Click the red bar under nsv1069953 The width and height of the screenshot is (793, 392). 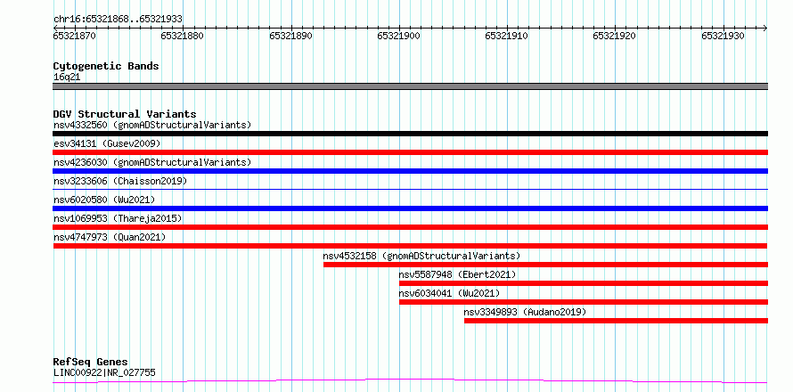pos(410,227)
